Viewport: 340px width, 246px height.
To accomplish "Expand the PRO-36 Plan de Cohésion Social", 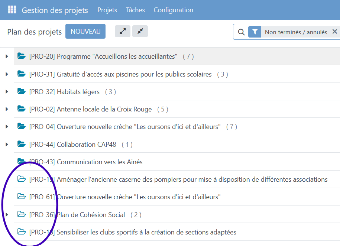I will tap(7, 214).
